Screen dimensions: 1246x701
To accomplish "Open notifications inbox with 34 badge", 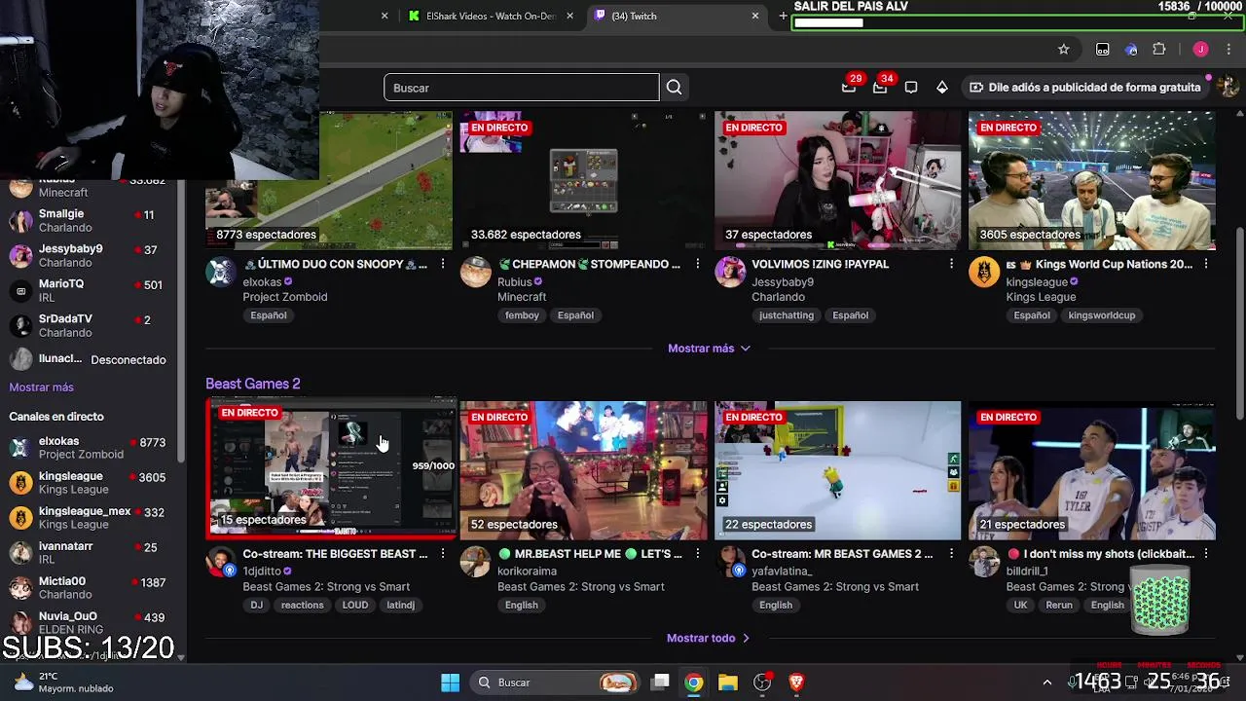I will [x=880, y=87].
